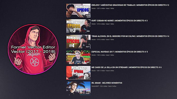Open the Momentos Épicos #6 thumbnail
Screen dimensions: 177x99
pos(78,73)
